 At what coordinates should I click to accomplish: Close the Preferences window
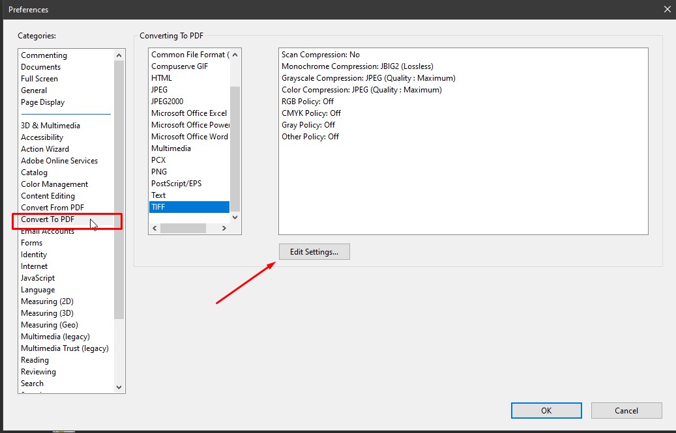pos(667,9)
